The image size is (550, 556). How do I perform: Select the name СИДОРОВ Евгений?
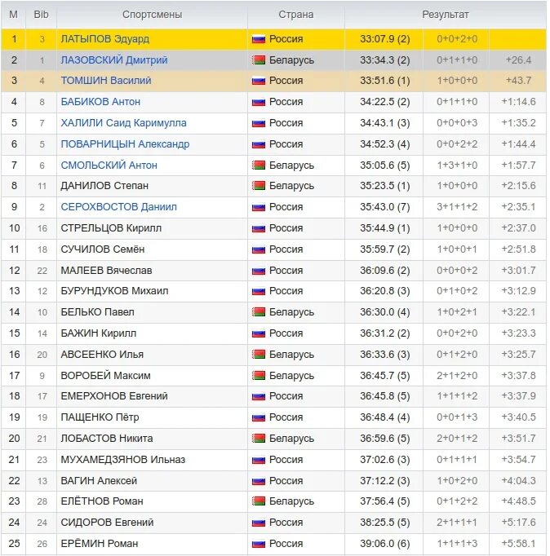(x=107, y=523)
